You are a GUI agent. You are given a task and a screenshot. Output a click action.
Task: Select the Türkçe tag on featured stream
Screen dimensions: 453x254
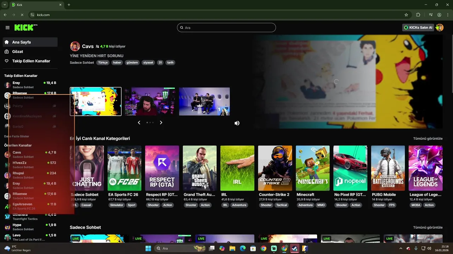click(103, 62)
